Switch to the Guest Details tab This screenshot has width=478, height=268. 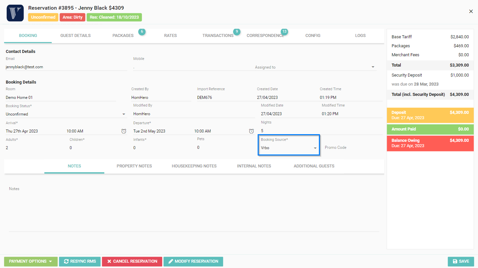75,36
